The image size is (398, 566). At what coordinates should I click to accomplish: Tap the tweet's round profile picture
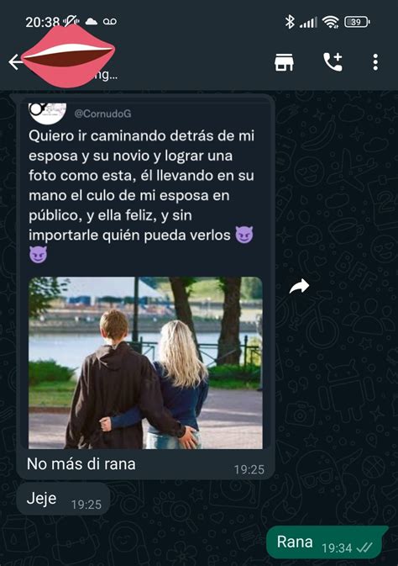coord(48,113)
